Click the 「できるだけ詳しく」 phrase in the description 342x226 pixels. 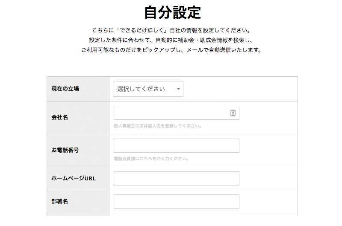pos(142,30)
